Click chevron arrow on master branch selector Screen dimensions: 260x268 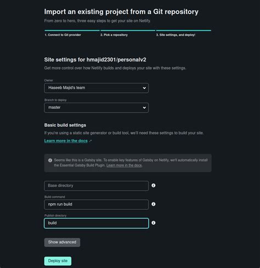(x=144, y=108)
